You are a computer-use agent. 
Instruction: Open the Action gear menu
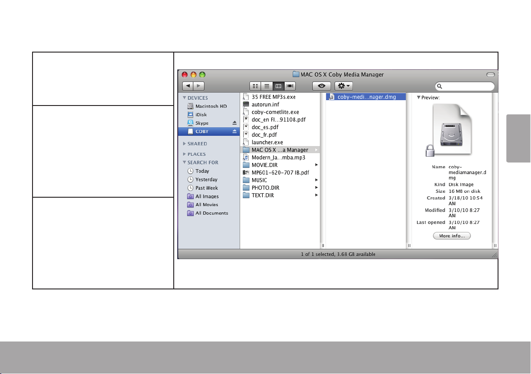click(344, 86)
